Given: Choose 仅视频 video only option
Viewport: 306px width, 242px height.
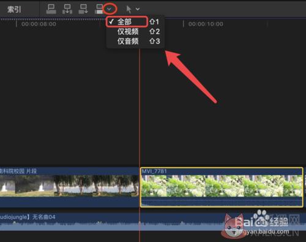Looking at the screenshot, I should 135,31.
